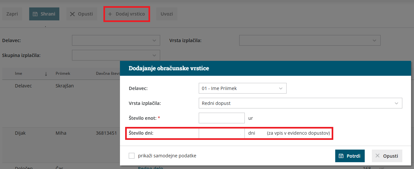
Task: Click into the Število enot input field
Action: [x=221, y=118]
